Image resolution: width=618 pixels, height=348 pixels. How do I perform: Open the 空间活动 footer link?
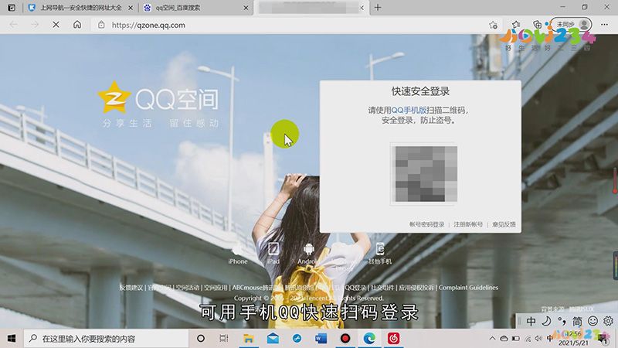pyautogui.click(x=188, y=288)
